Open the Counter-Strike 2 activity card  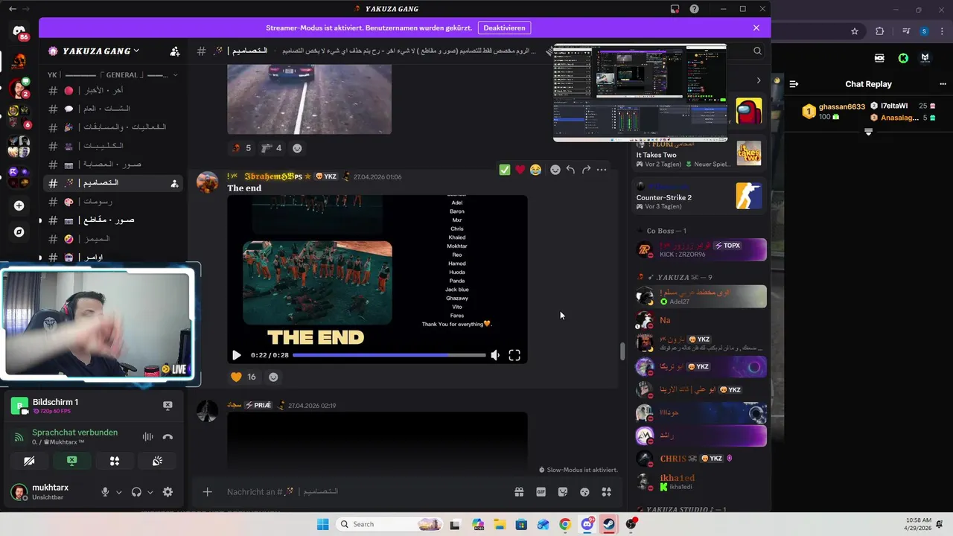pos(698,196)
